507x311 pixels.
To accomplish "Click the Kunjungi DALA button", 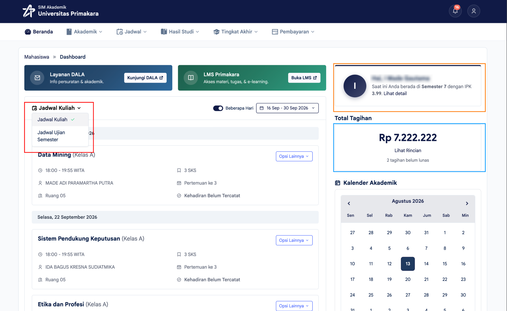I will point(145,78).
